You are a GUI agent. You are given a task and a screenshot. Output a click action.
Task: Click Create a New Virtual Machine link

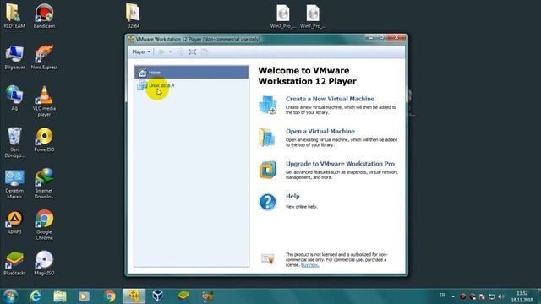tap(330, 99)
